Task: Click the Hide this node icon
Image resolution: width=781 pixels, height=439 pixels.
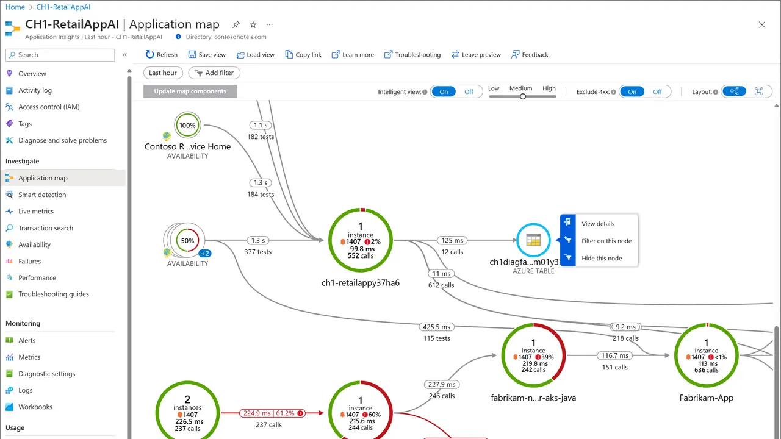Action: 567,258
